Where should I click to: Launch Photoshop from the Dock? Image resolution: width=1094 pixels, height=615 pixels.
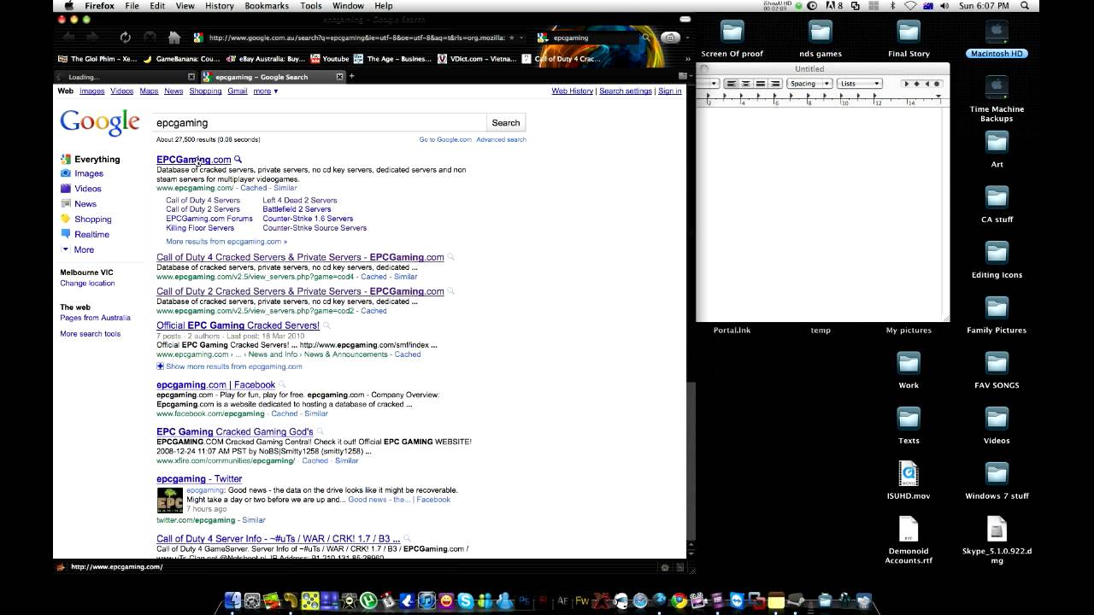click(525, 600)
